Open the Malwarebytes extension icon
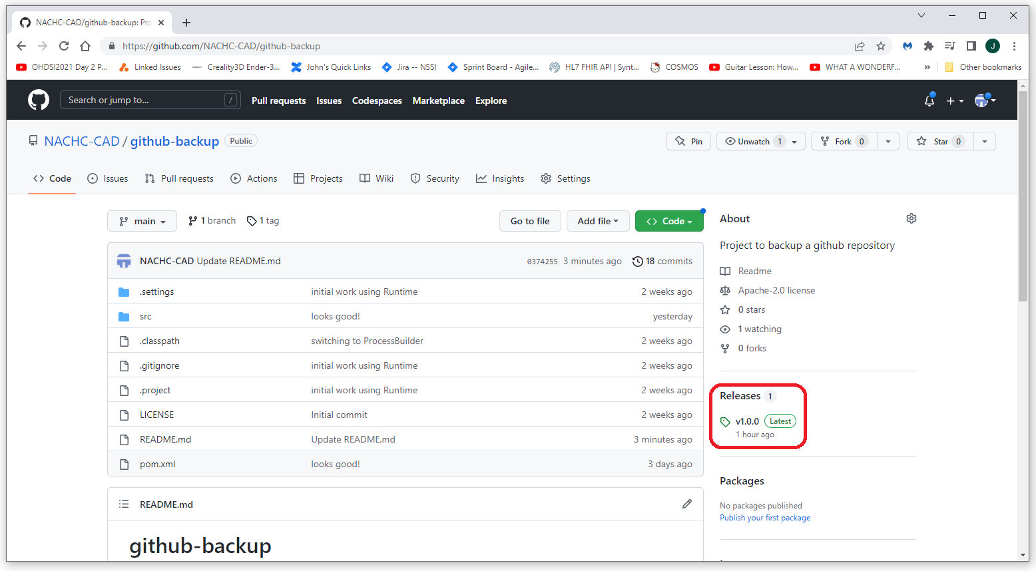The height and width of the screenshot is (571, 1036). 907,46
